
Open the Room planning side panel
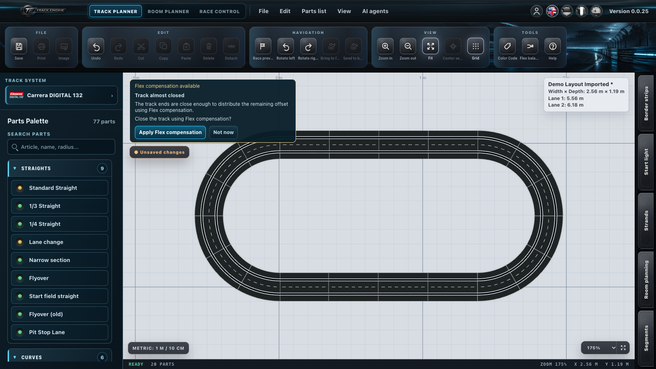click(646, 280)
